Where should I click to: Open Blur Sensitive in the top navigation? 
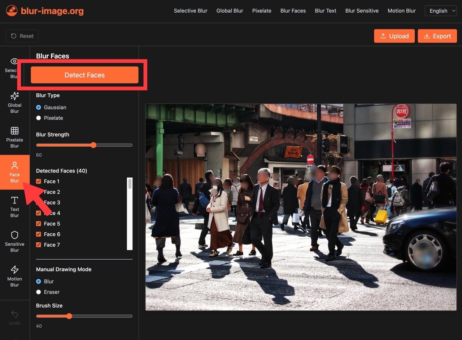362,11
